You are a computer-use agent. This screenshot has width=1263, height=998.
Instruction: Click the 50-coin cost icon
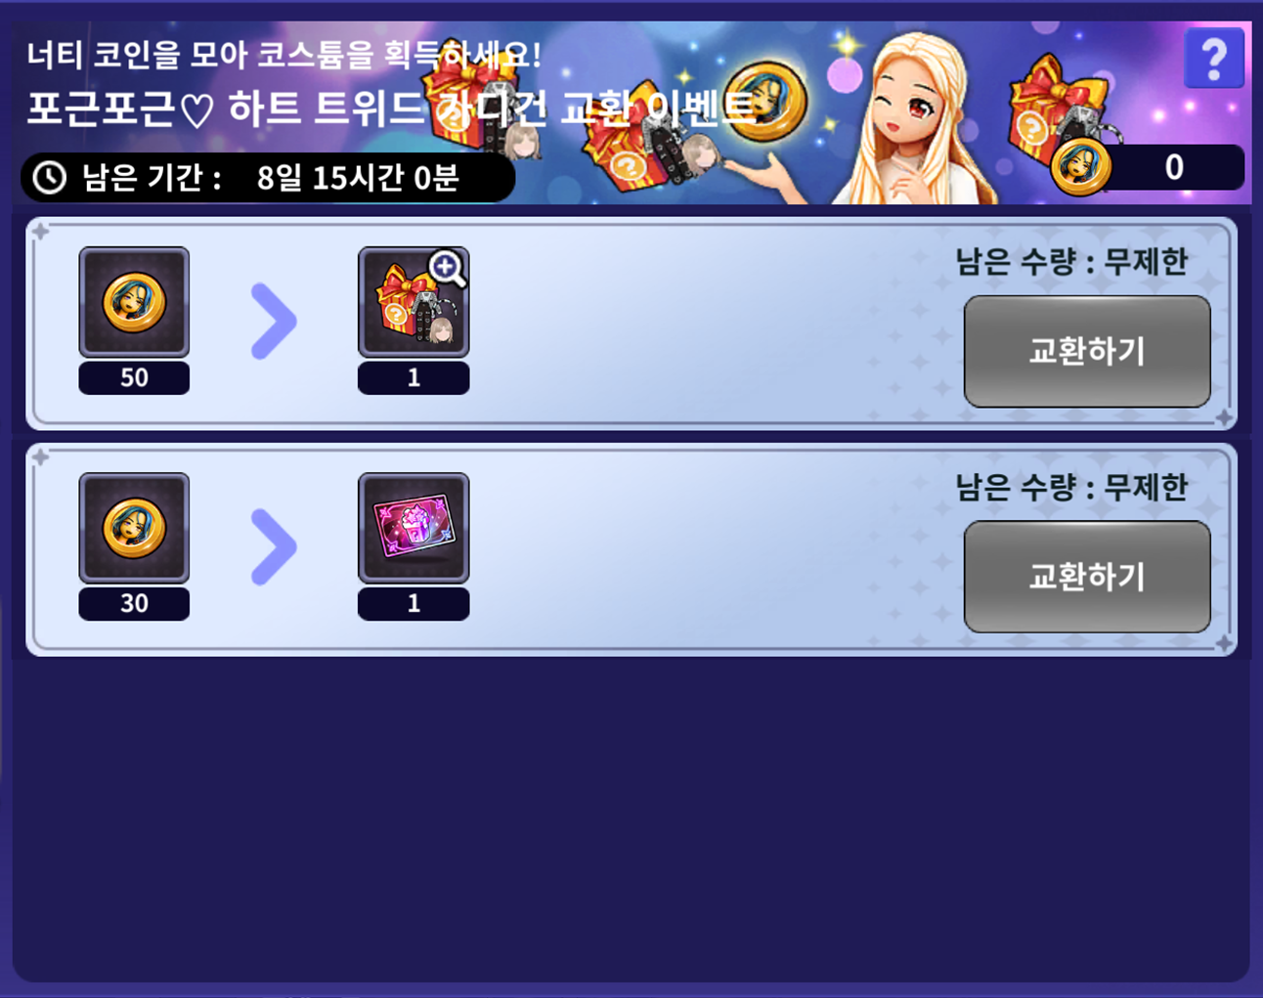click(134, 302)
